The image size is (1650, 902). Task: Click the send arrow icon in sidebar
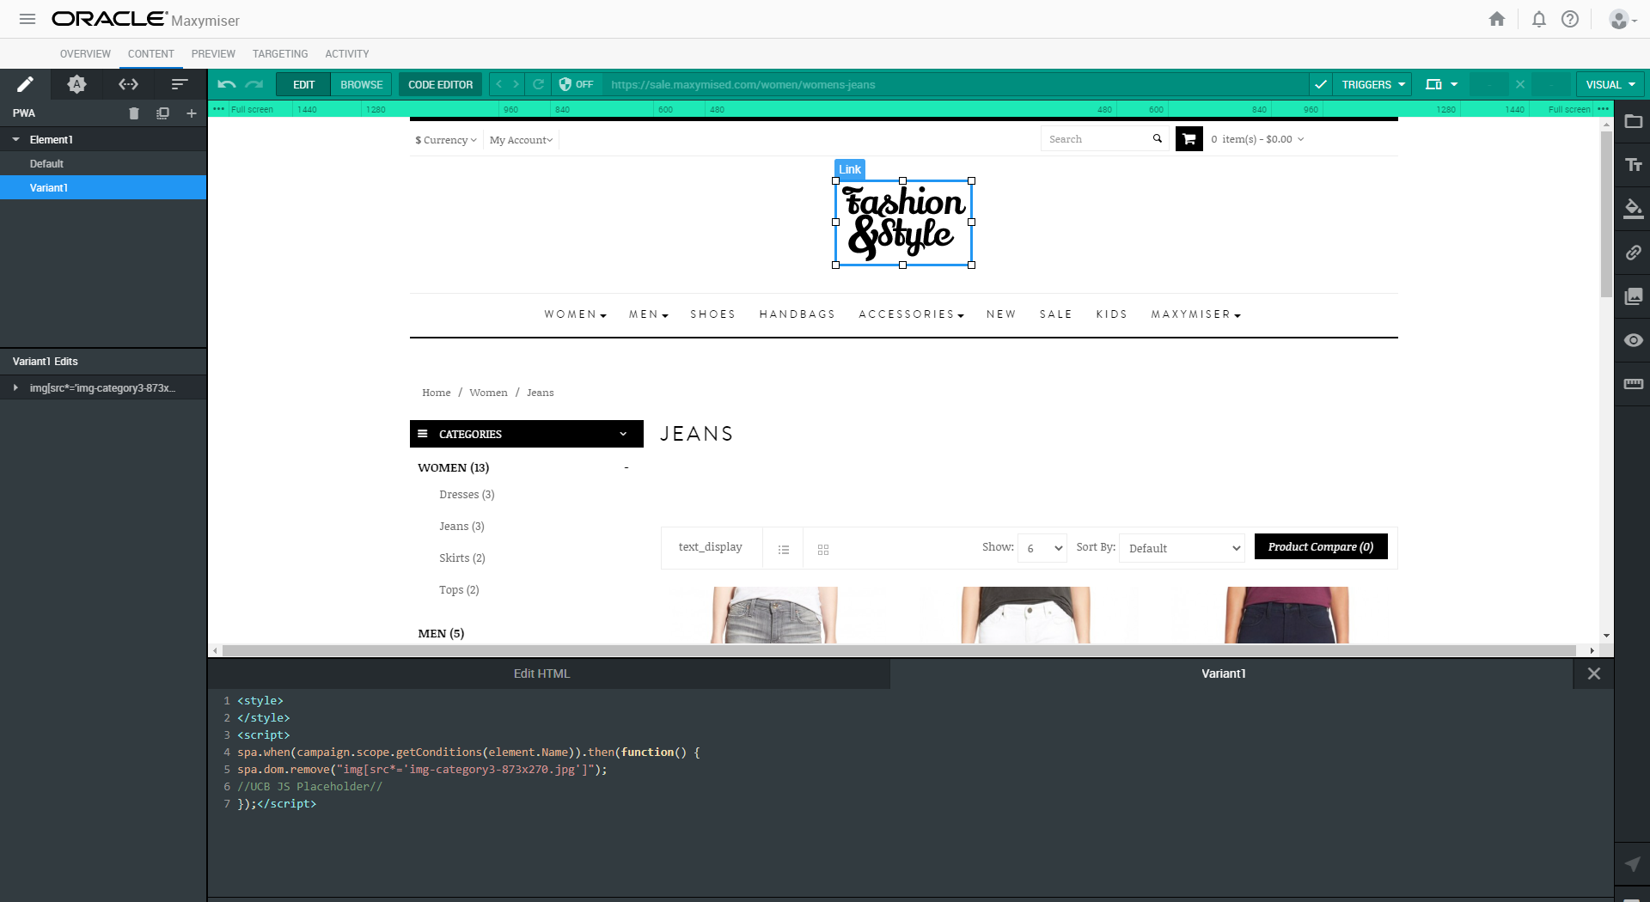[1634, 863]
